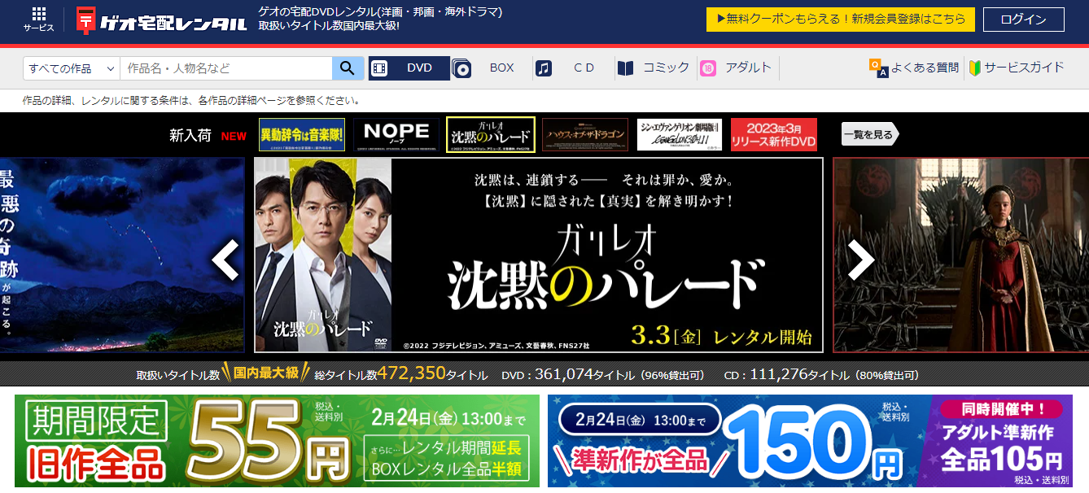The height and width of the screenshot is (493, 1089).
Task: Select the DVD category tab
Action: click(409, 68)
